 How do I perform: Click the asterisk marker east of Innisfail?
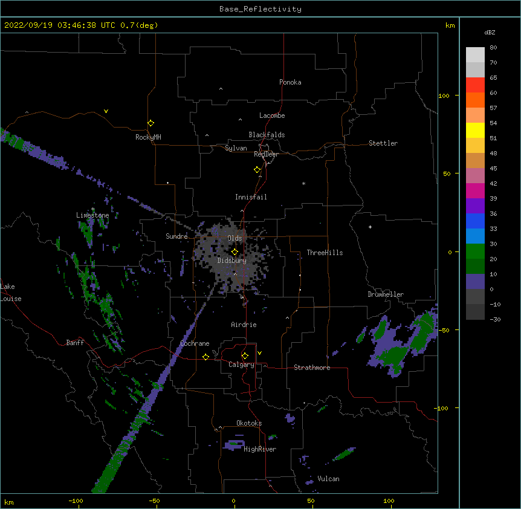point(303,183)
